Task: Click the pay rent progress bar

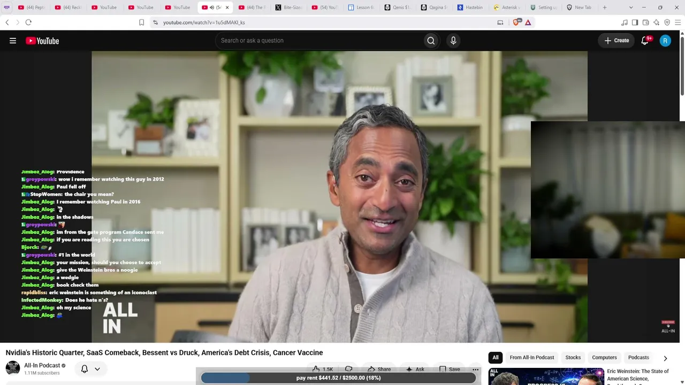Action: click(338, 378)
